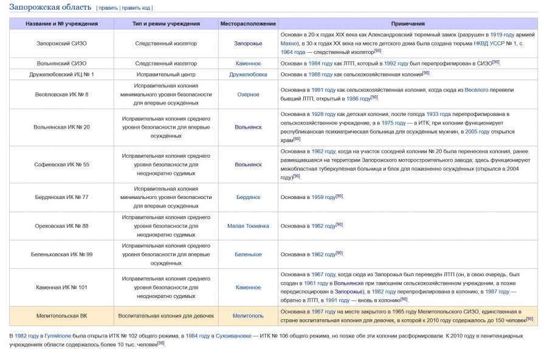This screenshot has height=349, width=547.
Task: Click "править" next to Запорожская область heading
Action: click(x=108, y=8)
